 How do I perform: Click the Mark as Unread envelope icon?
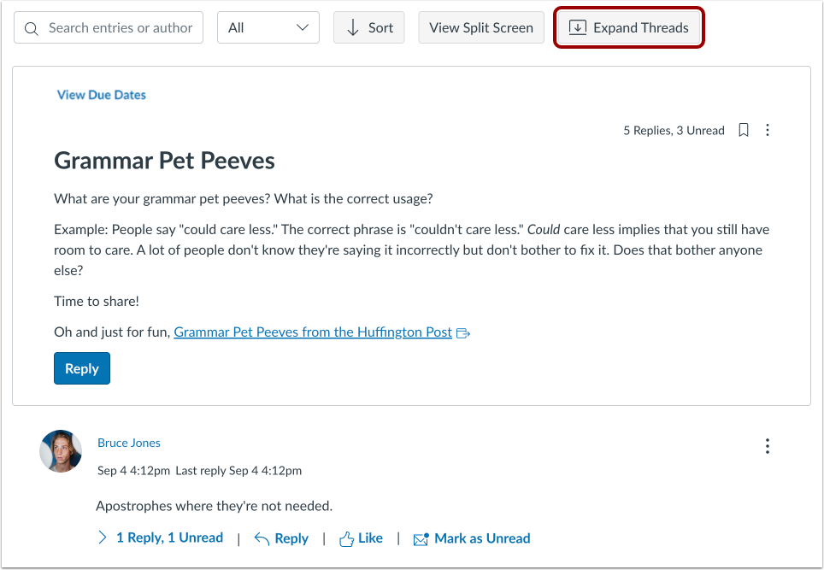point(421,539)
